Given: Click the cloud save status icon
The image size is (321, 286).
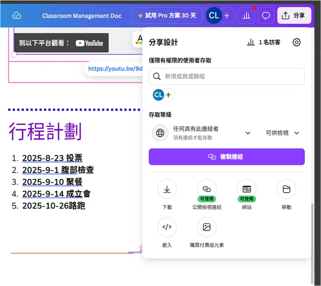Looking at the screenshot, I should 16,15.
